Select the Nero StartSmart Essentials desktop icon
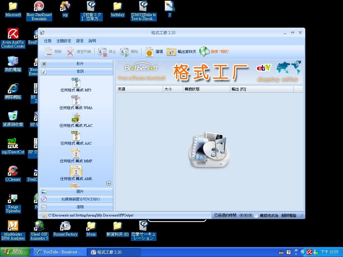The height and width of the screenshot is (257, 343). [39, 11]
